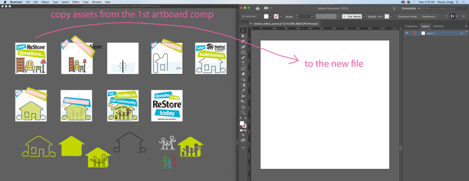469x181 pixels.
Task: Select the Rectangle tool
Action: pyautogui.click(x=243, y=52)
